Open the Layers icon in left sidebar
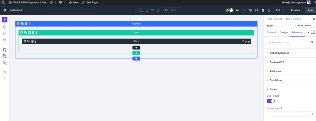This screenshot has width=316, height=121. tap(5, 27)
